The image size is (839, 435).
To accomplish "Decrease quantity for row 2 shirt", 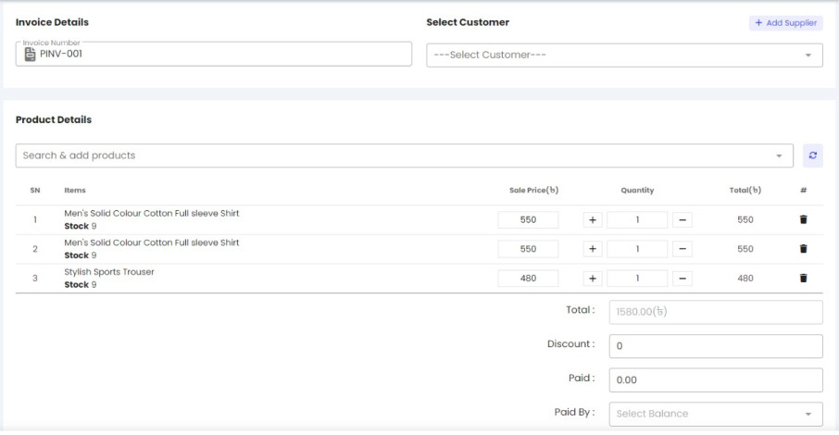I will [x=682, y=249].
